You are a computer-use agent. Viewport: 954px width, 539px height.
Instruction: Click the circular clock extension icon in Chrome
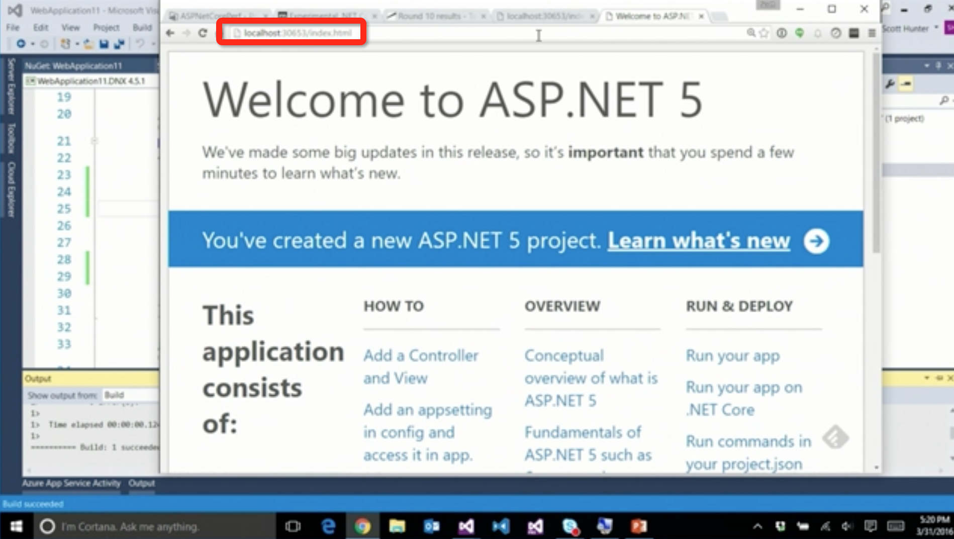point(836,33)
